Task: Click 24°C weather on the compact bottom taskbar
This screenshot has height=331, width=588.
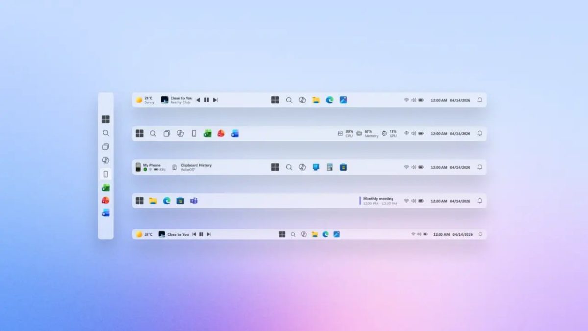Action: 144,234
